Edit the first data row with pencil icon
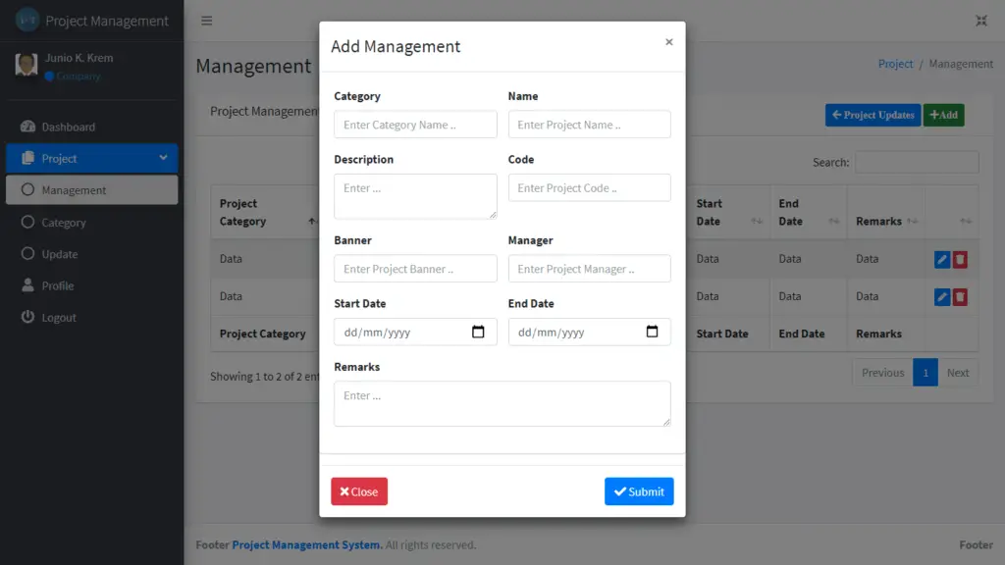The width and height of the screenshot is (1005, 565). tap(941, 259)
